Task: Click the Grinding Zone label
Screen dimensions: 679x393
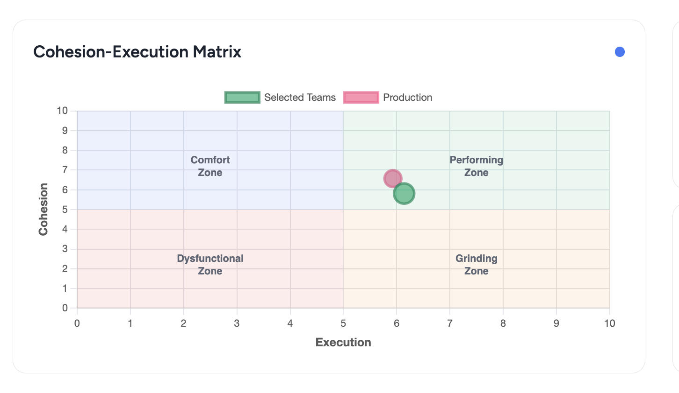Action: 476,265
